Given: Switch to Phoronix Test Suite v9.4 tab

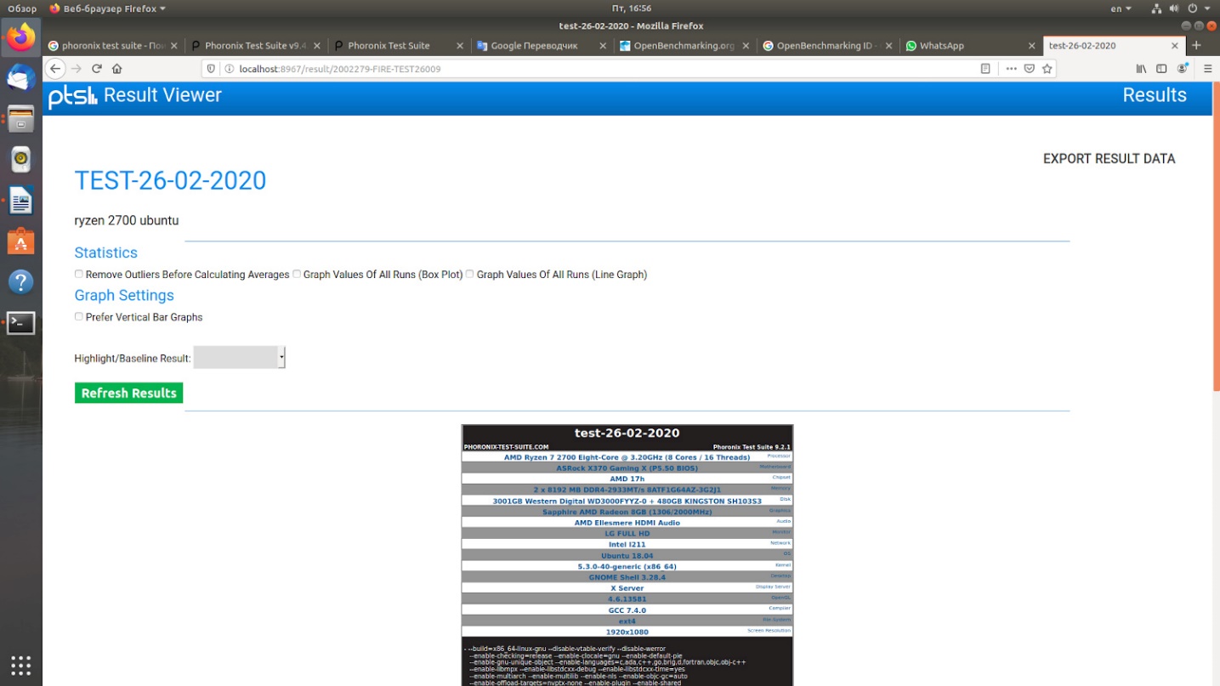Looking at the screenshot, I should tap(255, 46).
